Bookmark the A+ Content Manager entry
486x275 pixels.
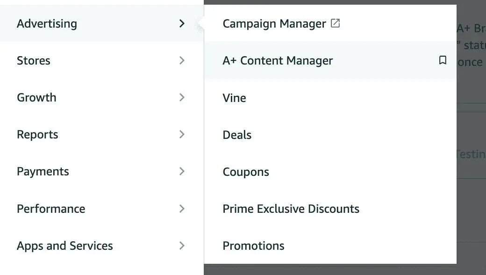(x=443, y=60)
